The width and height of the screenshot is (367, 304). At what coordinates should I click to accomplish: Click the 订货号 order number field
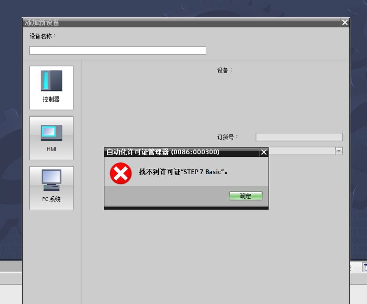tap(299, 137)
